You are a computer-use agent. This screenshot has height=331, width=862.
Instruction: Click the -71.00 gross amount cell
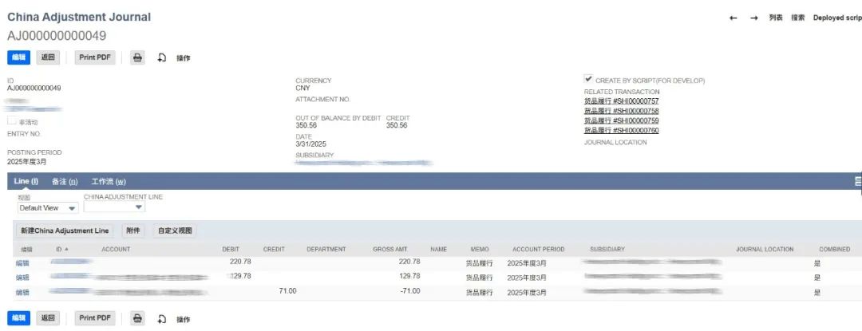(409, 291)
